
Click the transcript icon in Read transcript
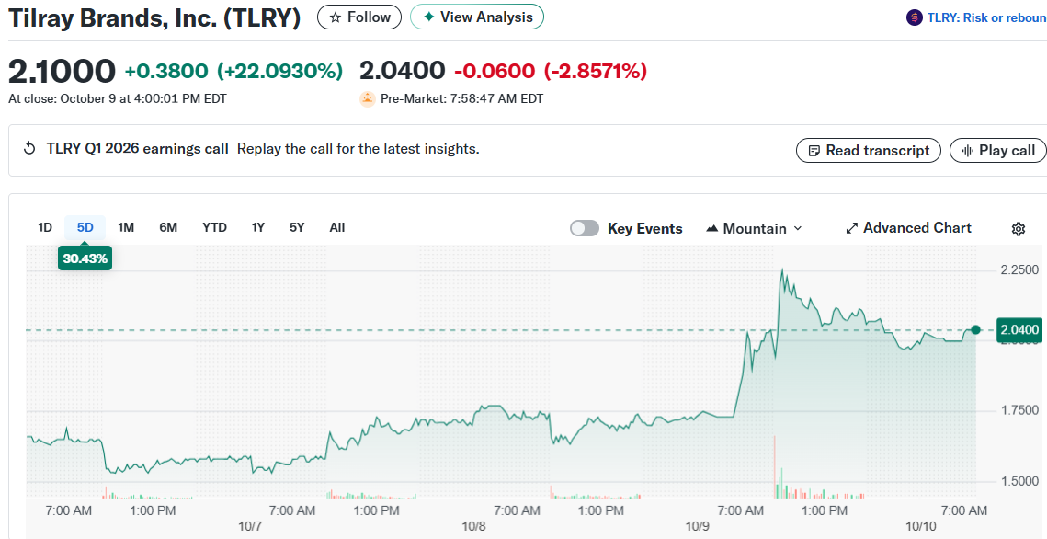point(814,151)
